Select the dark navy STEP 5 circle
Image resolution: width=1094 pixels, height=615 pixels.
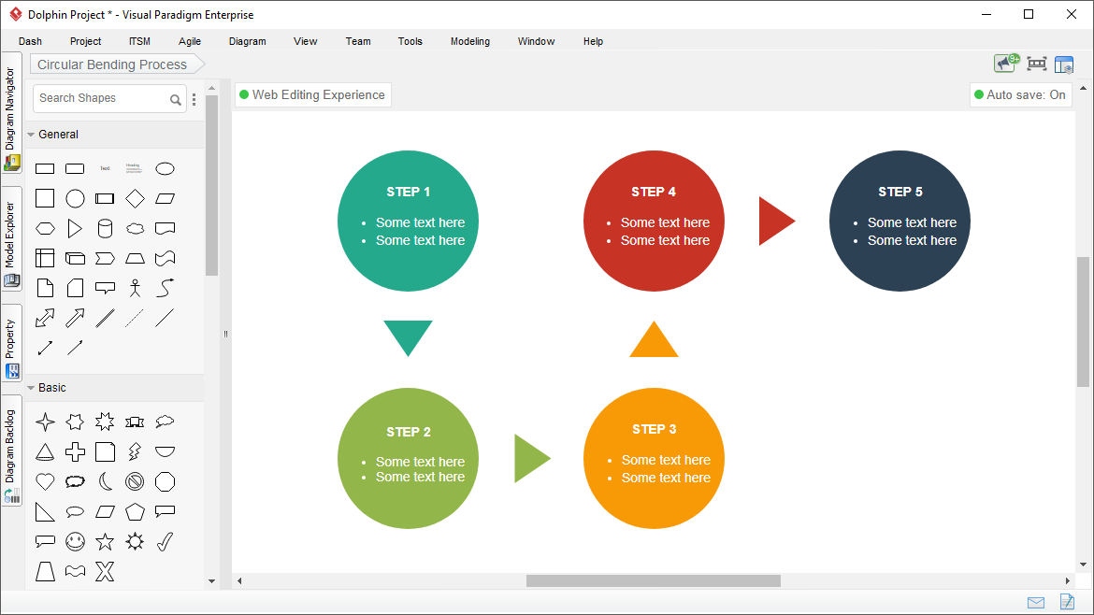click(900, 221)
